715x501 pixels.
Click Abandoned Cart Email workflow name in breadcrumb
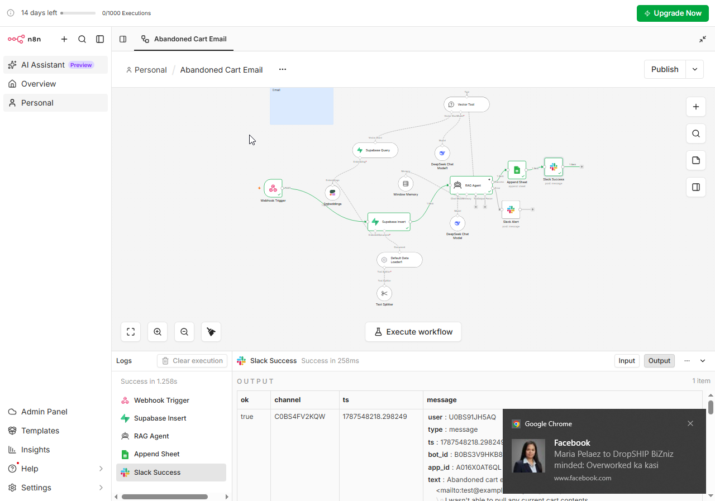(x=221, y=70)
